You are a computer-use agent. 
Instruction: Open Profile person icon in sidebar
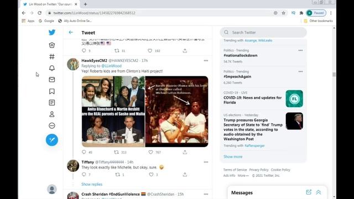tap(51, 114)
